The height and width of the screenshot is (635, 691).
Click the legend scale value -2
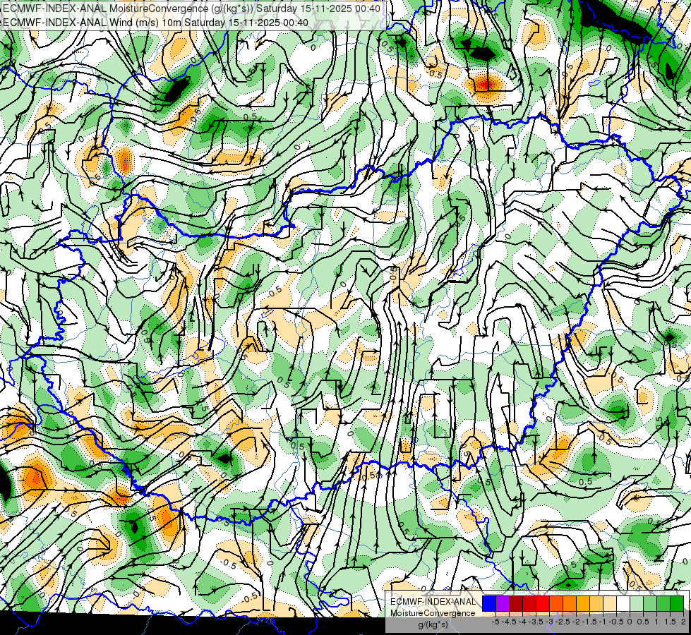(577, 622)
